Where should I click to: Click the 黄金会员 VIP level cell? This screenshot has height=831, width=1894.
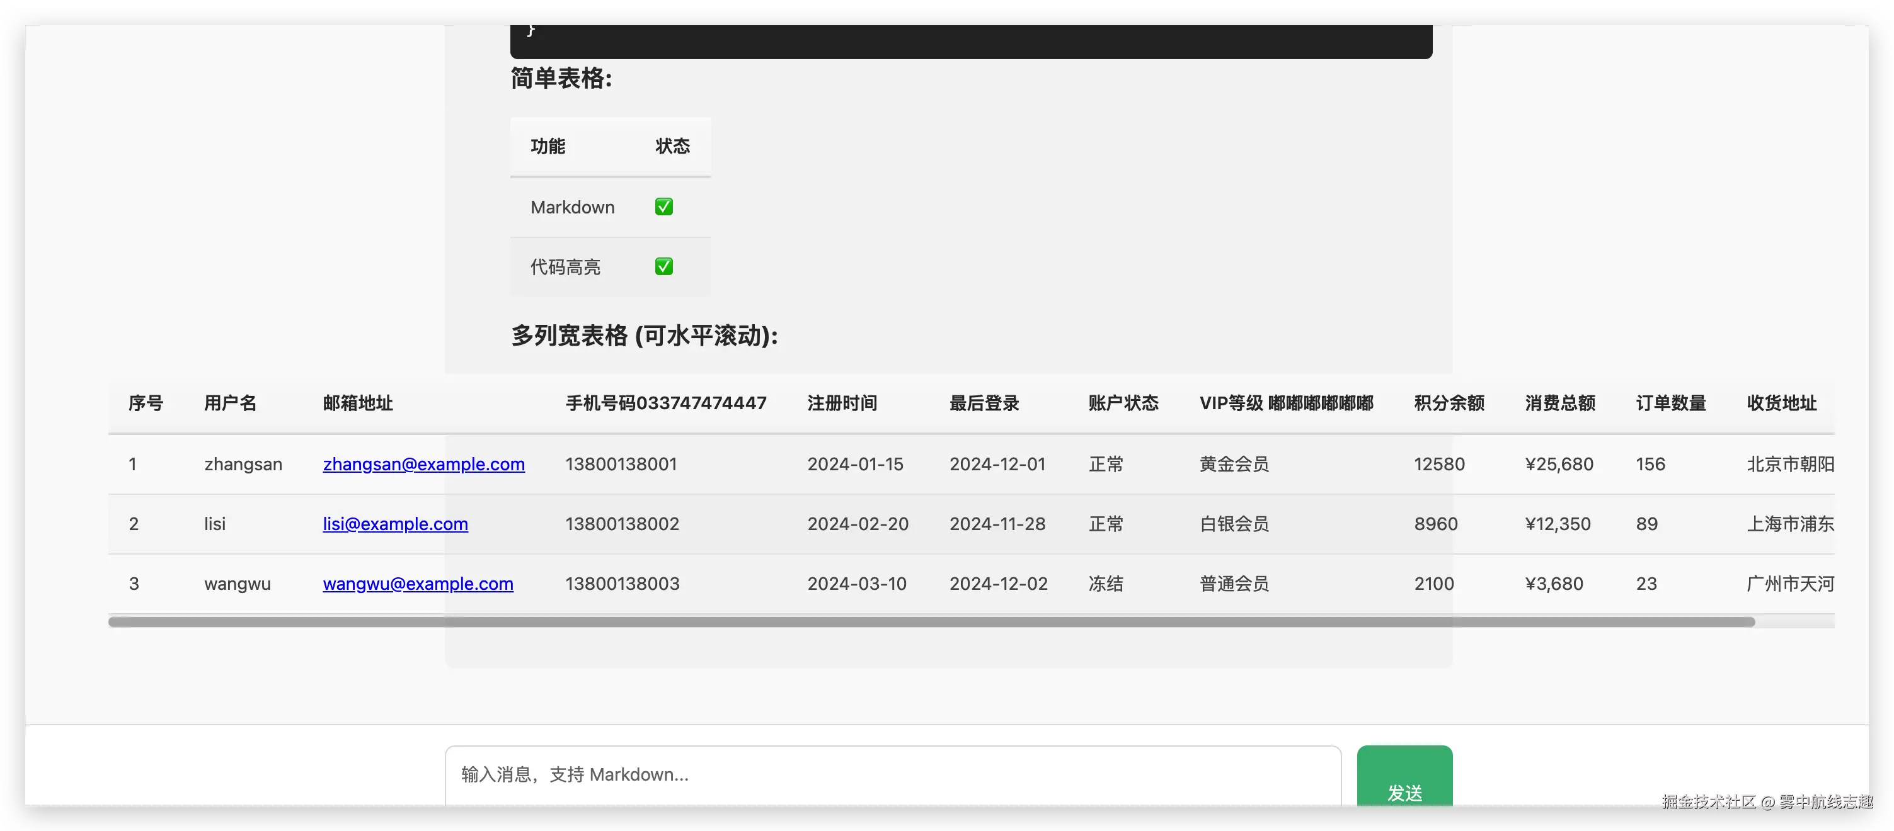1234,465
